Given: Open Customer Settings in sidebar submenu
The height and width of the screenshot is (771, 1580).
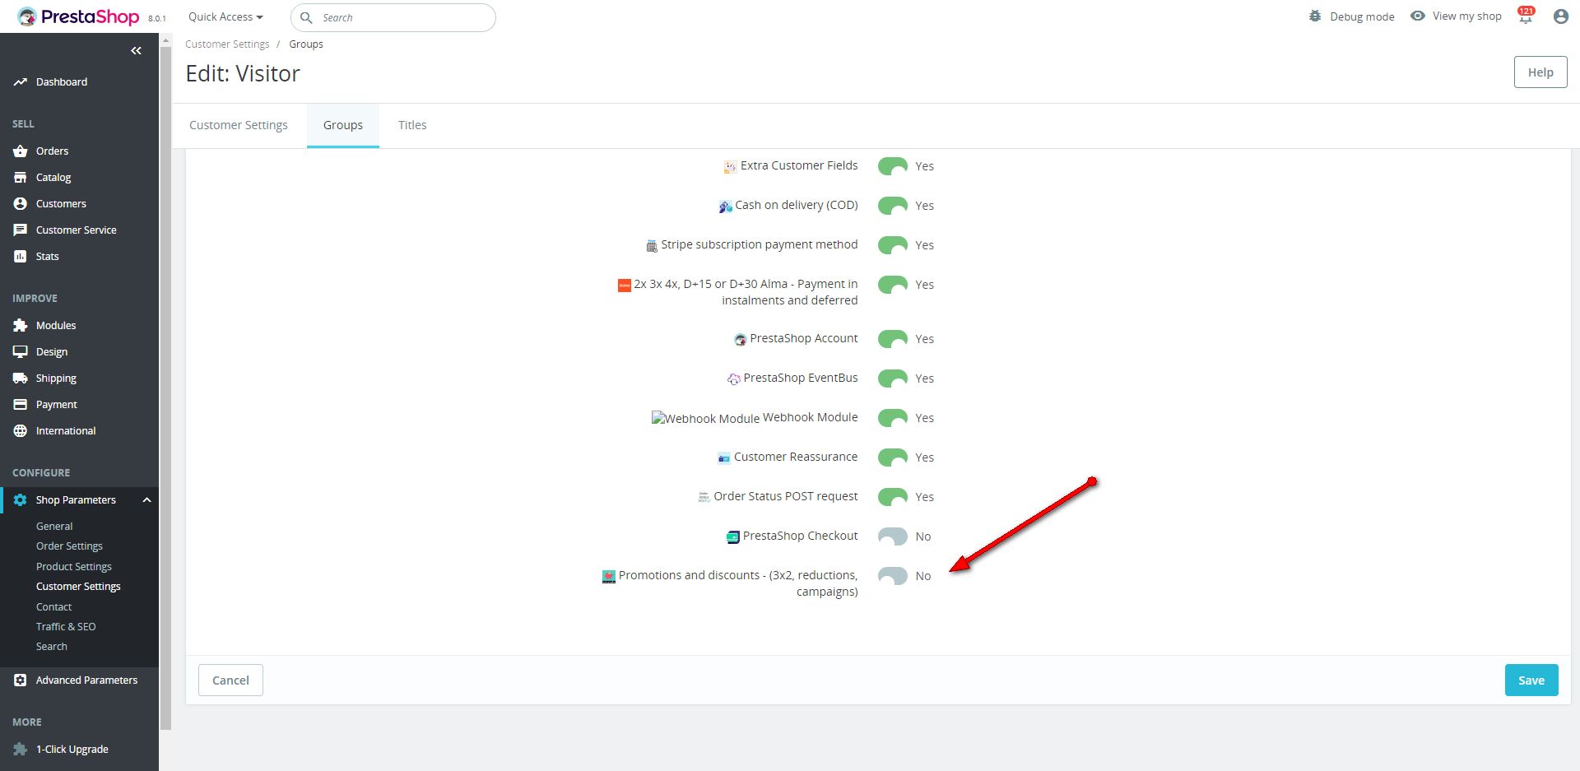Looking at the screenshot, I should point(78,587).
